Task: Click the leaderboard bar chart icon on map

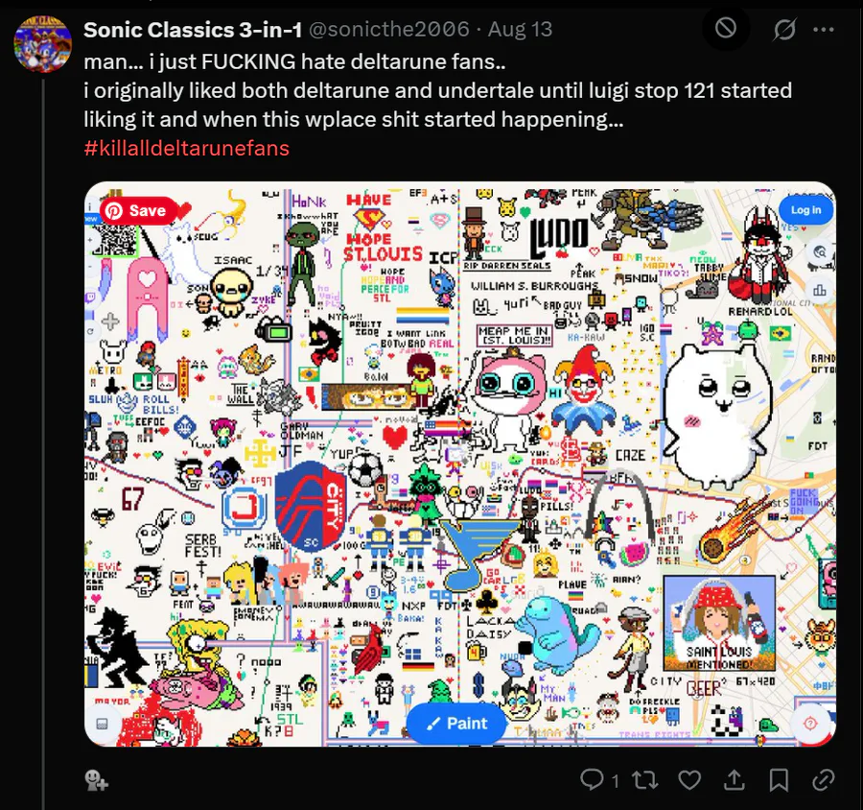Action: (820, 290)
